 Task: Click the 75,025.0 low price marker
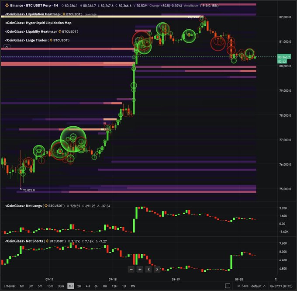[x=29, y=190]
